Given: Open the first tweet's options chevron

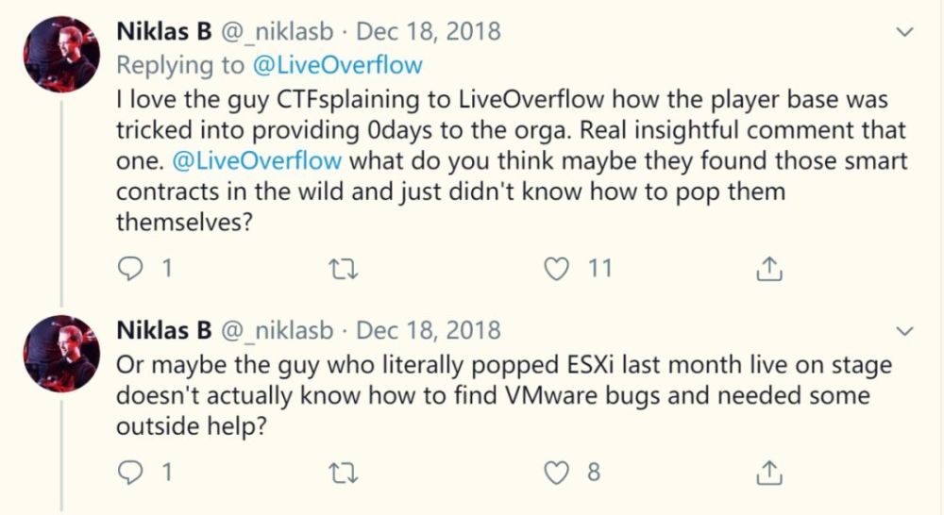Looking at the screenshot, I should [x=904, y=32].
